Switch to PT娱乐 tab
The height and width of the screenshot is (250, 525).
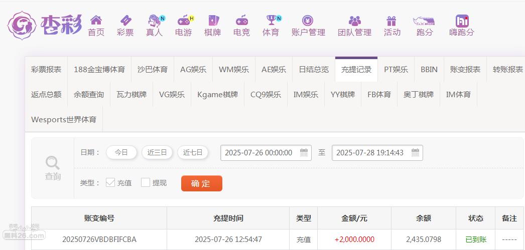(396, 70)
